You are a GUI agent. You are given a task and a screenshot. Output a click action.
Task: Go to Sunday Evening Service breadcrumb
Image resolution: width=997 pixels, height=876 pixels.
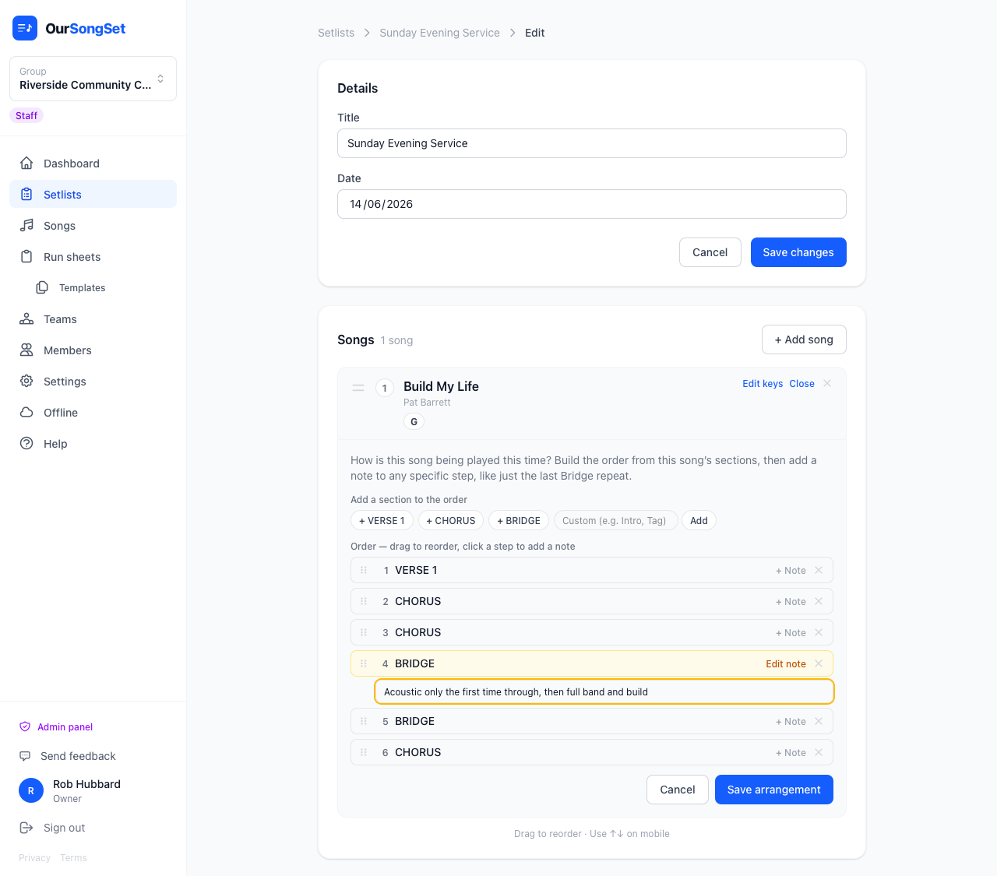[439, 33]
